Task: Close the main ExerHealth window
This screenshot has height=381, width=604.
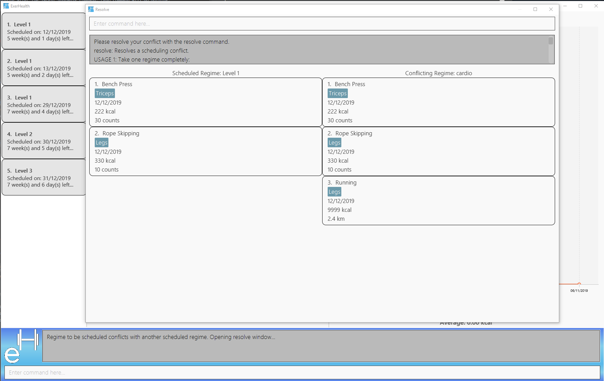Action: [596, 6]
